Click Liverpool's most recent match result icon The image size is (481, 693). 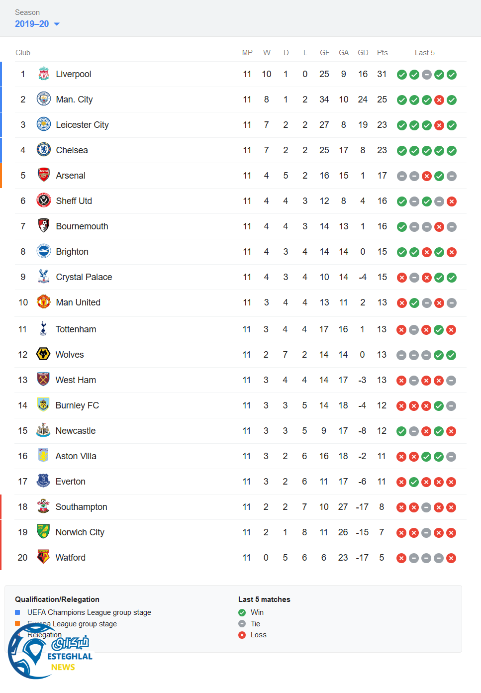click(452, 75)
